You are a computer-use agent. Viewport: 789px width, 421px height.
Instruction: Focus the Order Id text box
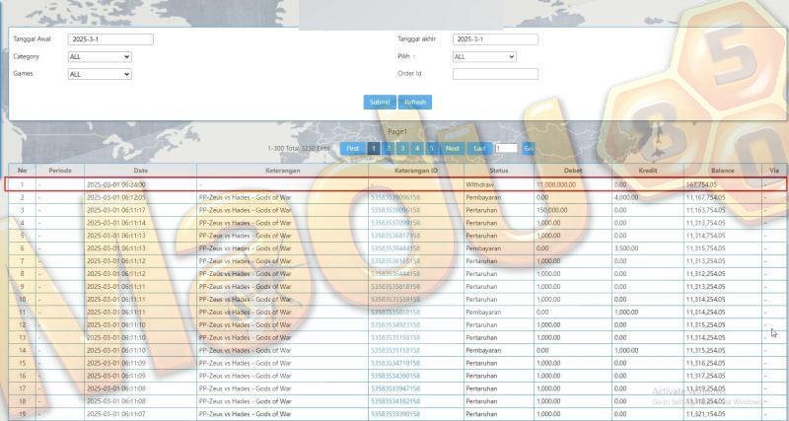click(x=495, y=74)
